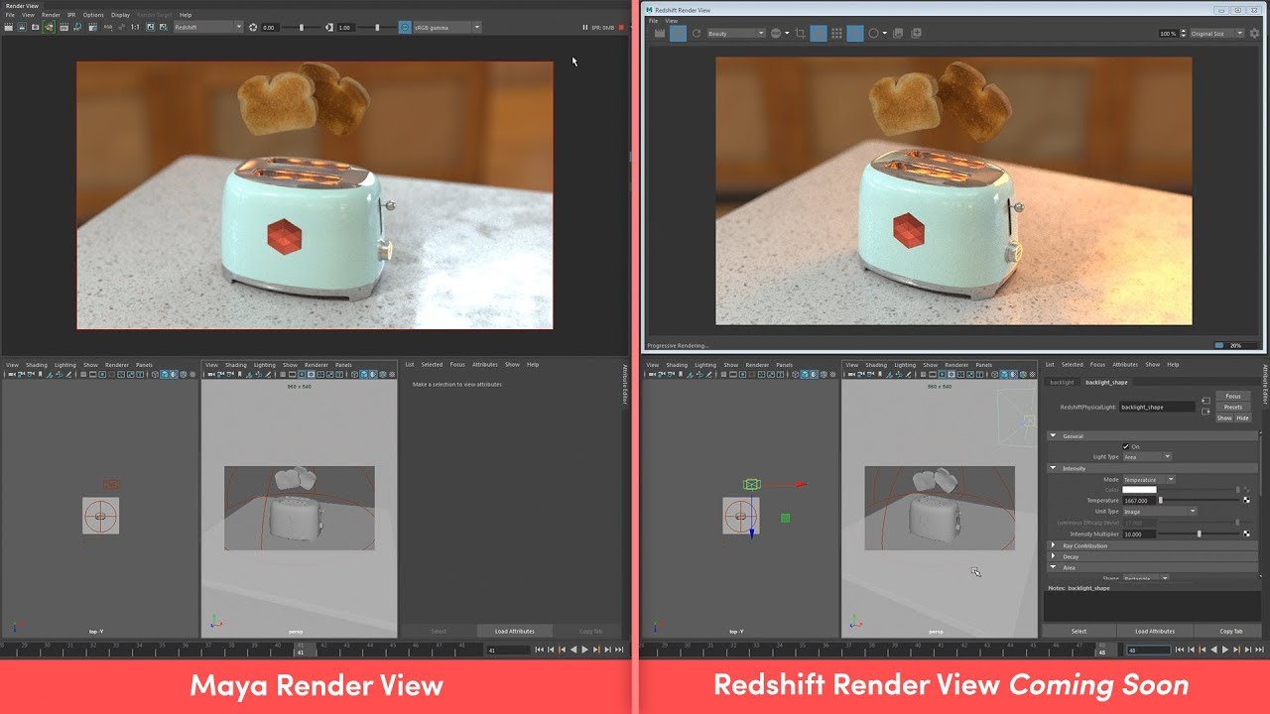
Task: Click the zoom percentage stepper in Redshift Render View
Action: click(1183, 34)
